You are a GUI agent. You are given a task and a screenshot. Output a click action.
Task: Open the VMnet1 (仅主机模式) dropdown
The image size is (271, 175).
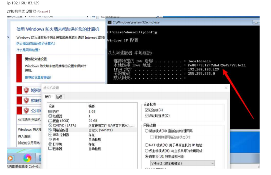pyautogui.click(x=182, y=163)
